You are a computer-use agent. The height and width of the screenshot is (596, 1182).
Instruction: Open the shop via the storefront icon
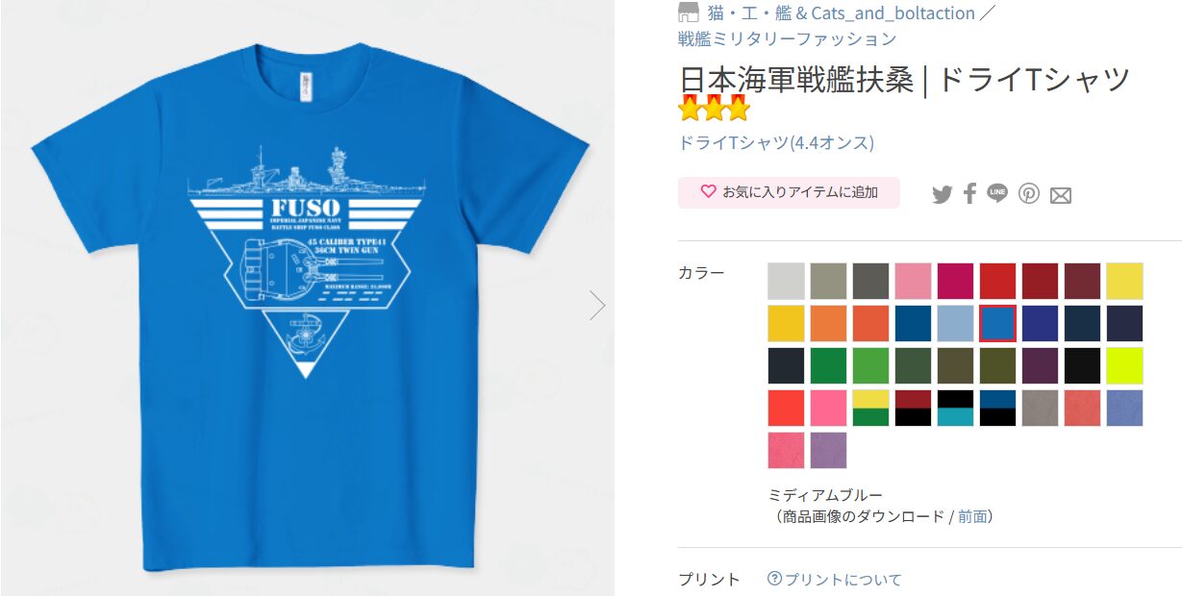(x=688, y=12)
